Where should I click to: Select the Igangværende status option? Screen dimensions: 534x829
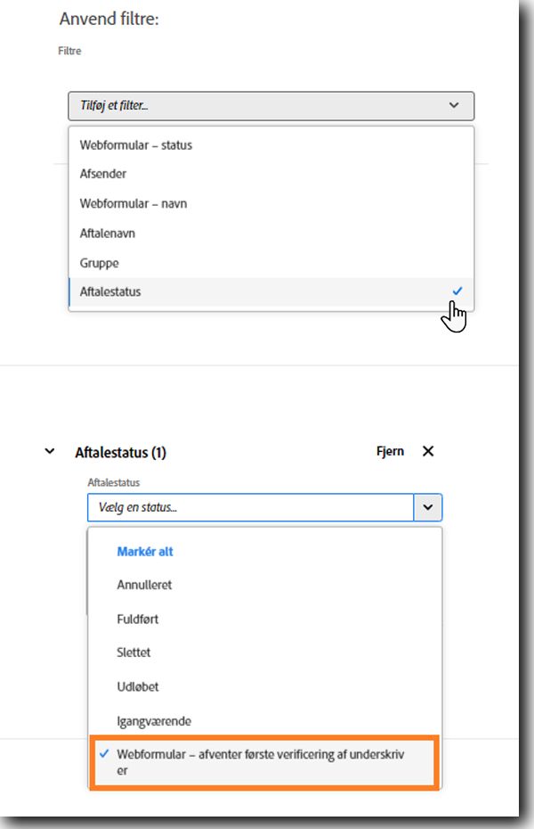(x=264, y=721)
